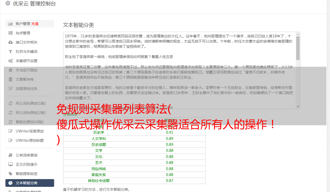Click the refresh icon for 同义词伪原创[1版]
This screenshot has width=330, height=192.
pos(11,103)
